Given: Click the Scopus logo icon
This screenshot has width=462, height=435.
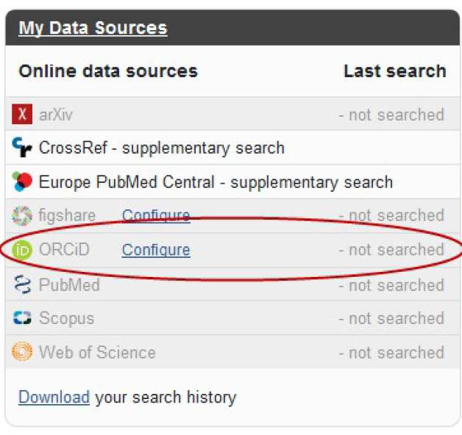Looking at the screenshot, I should (23, 318).
